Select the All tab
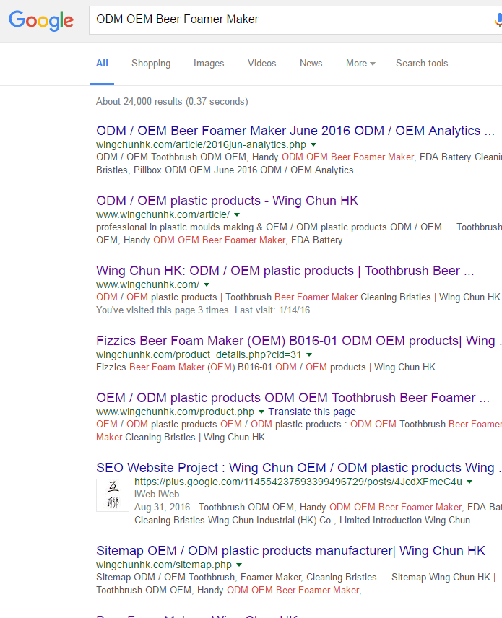Viewport: 502px width, 618px height. coord(102,64)
